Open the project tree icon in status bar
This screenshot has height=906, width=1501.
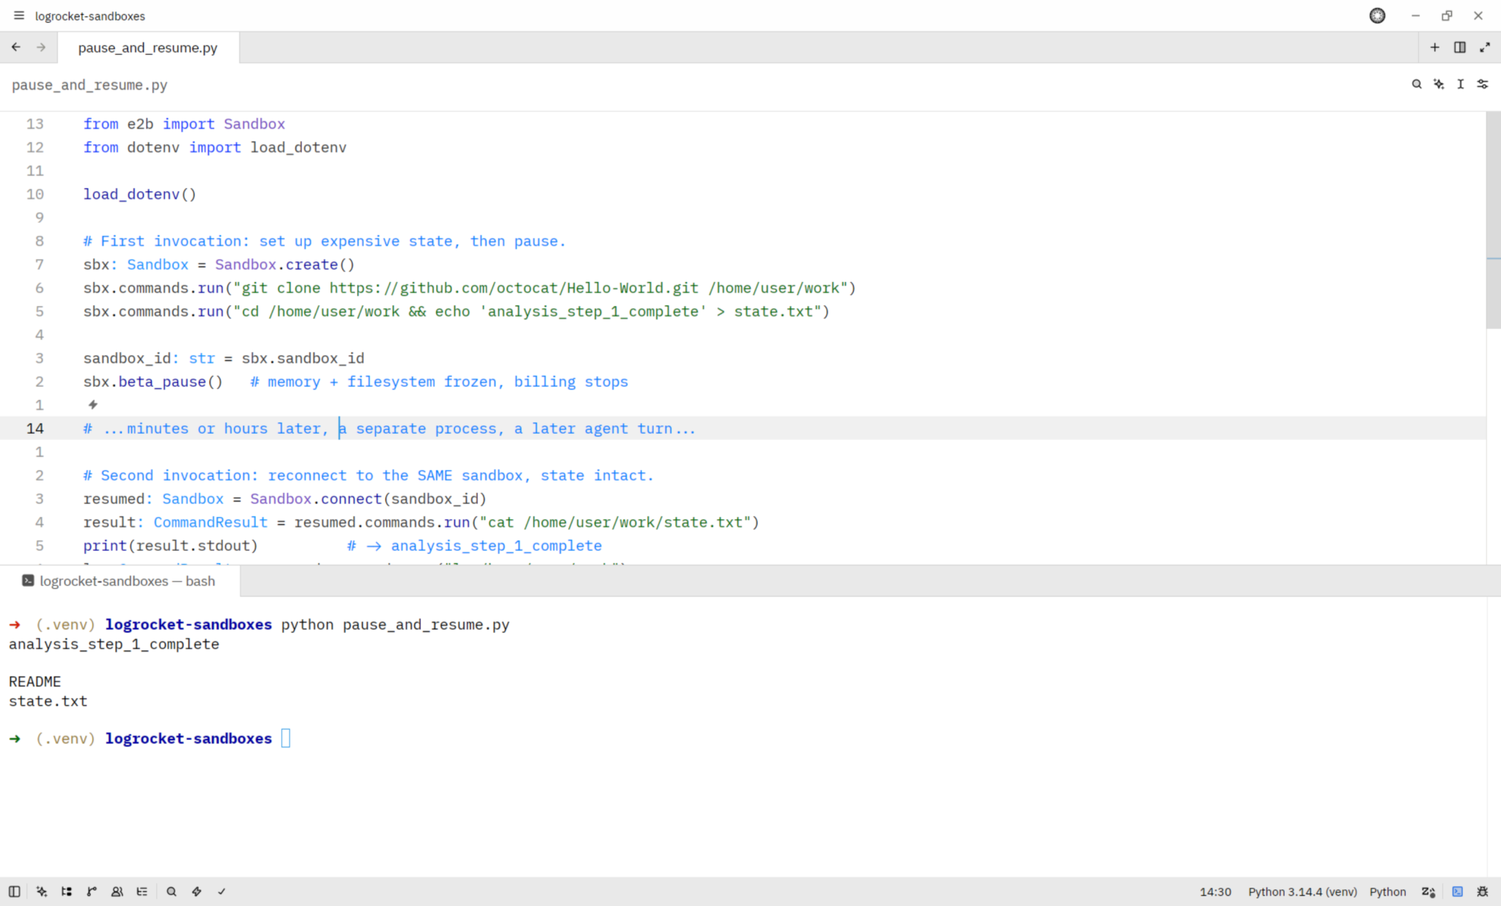[x=67, y=891]
